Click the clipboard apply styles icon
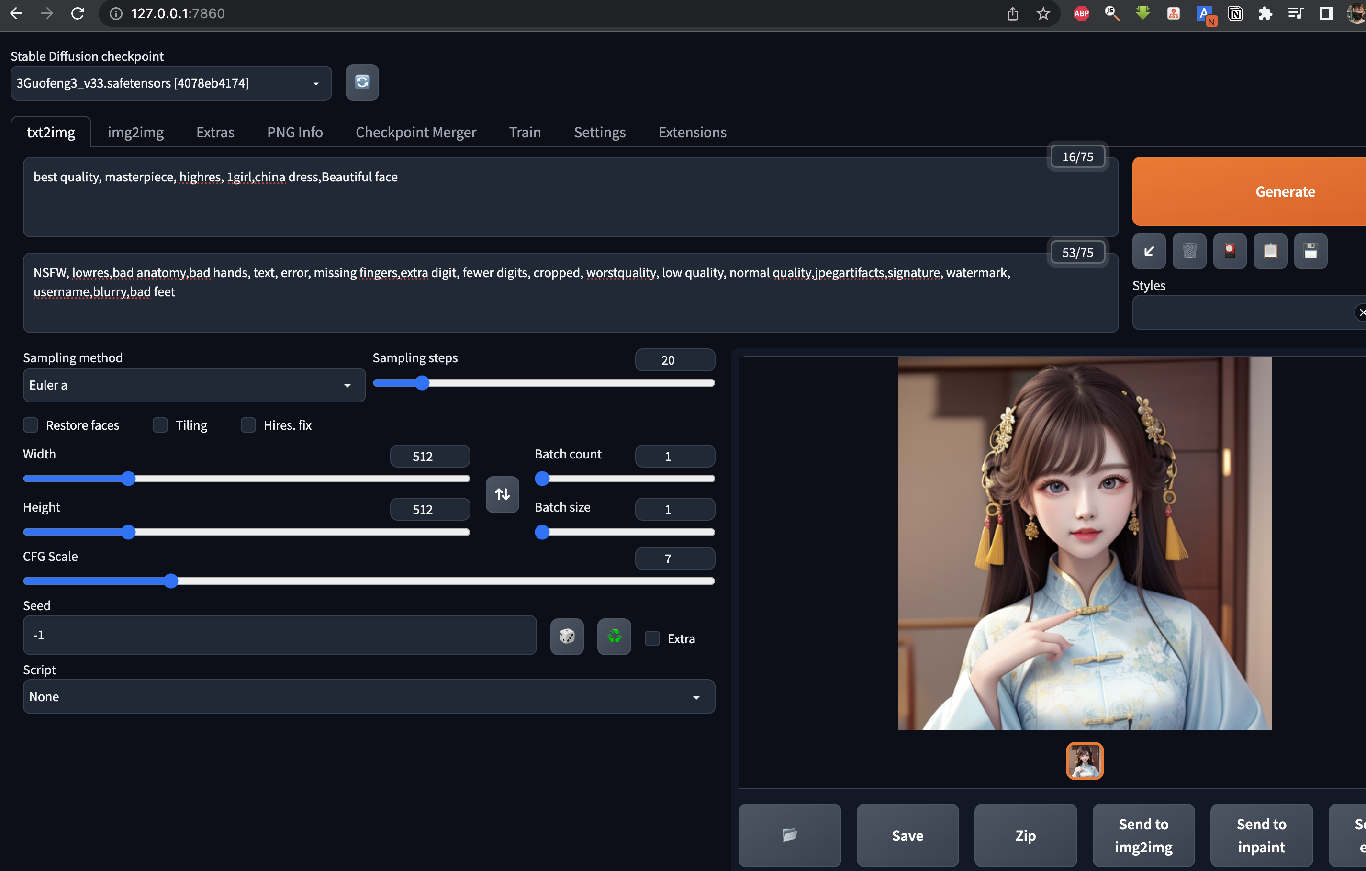The width and height of the screenshot is (1366, 871). (x=1270, y=251)
